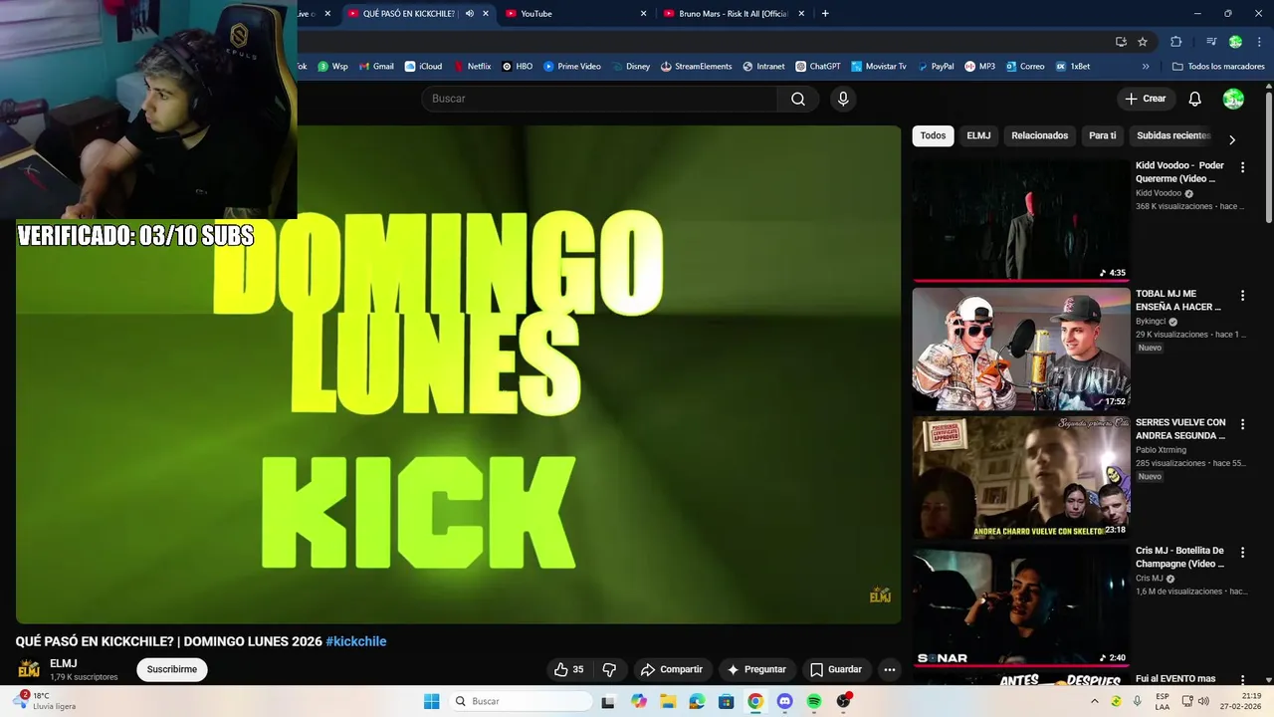Open the MP3 bookmark

(979, 67)
